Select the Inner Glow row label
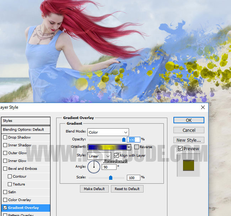Screen dimensions: 231x216 (17, 161)
